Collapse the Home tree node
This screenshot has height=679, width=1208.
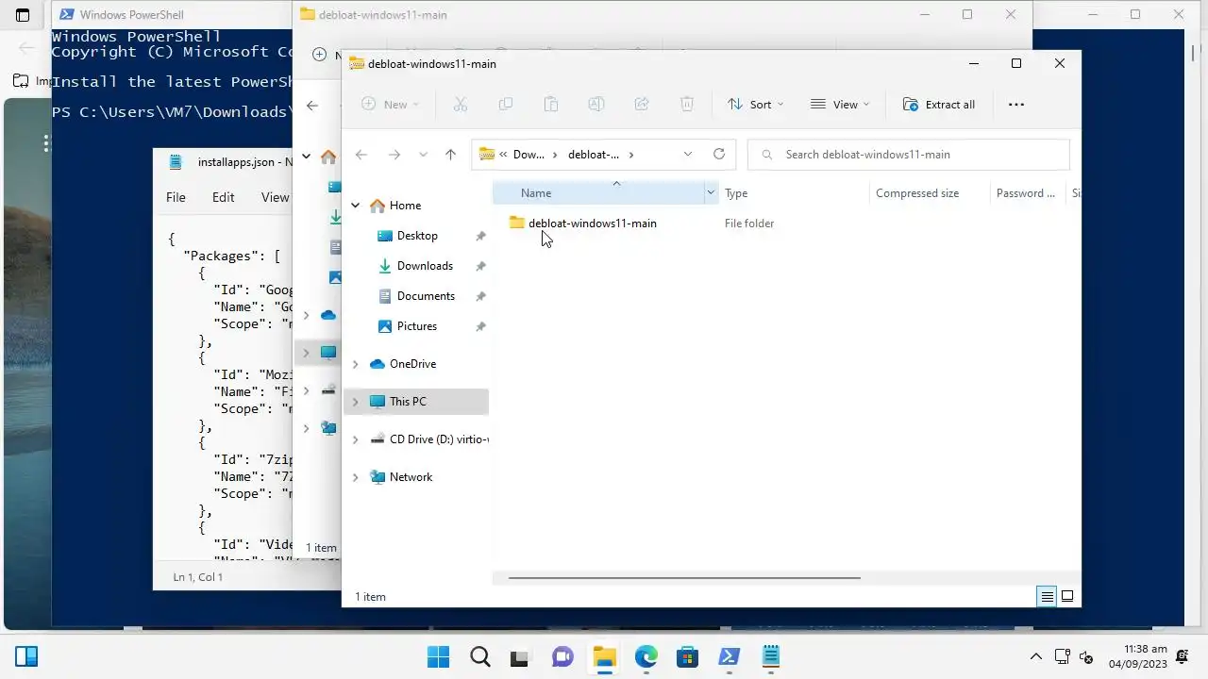(356, 206)
